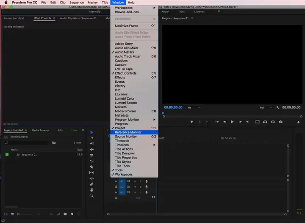Click Go to Out point button
The image size is (305, 223).
point(248,122)
